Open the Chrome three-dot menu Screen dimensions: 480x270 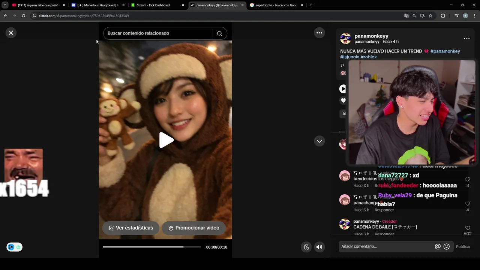(x=475, y=16)
